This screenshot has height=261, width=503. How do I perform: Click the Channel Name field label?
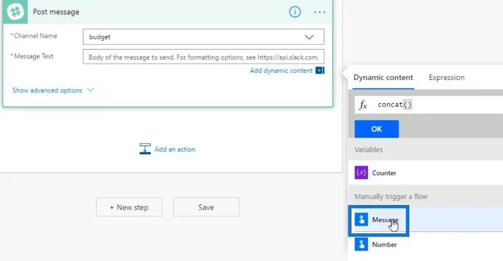coord(34,36)
